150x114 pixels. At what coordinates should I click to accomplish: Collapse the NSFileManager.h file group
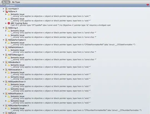4,55
